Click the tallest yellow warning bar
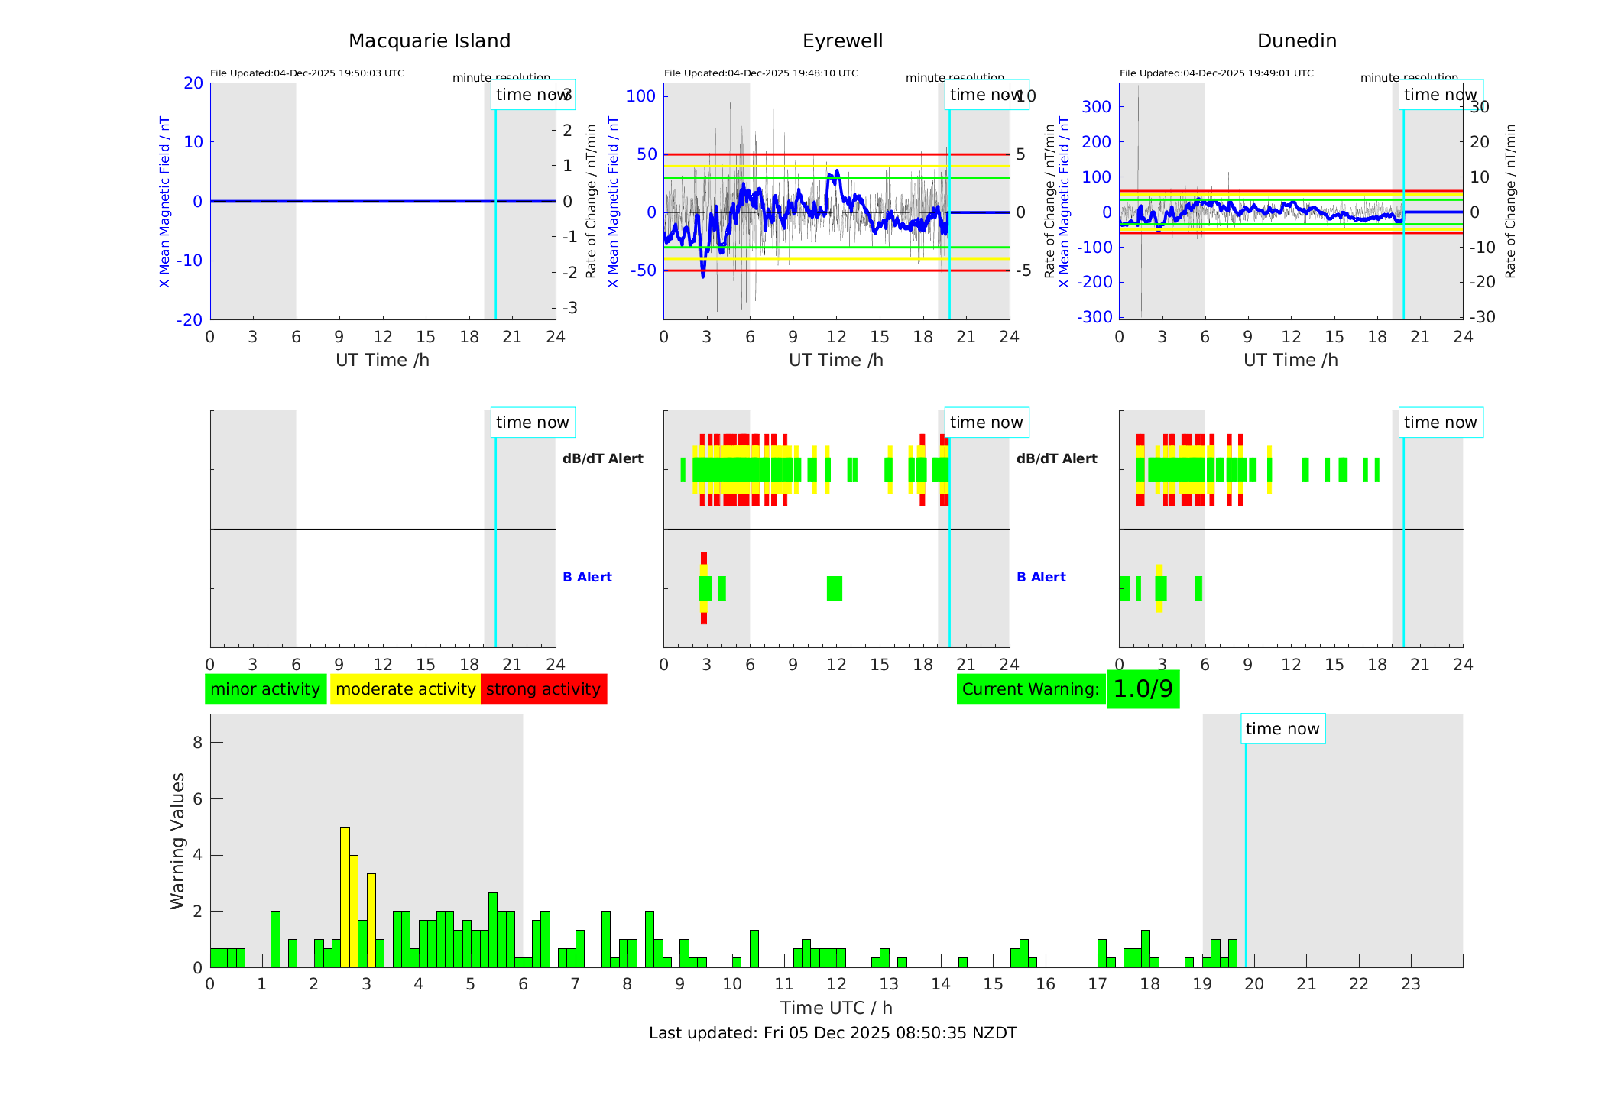 [x=345, y=896]
